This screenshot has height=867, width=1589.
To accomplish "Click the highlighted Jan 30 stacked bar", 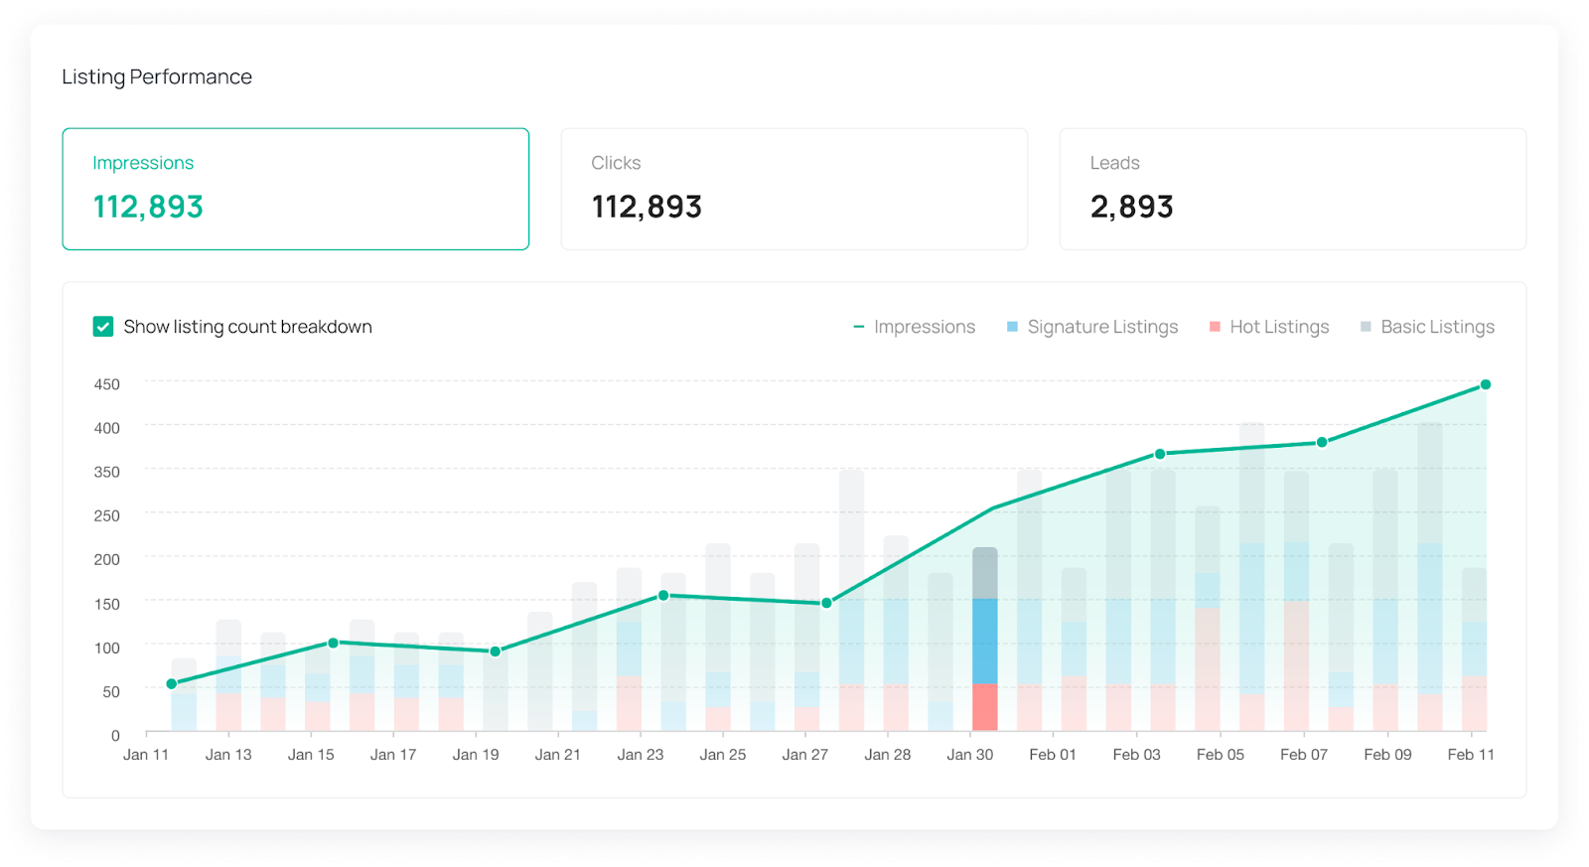I will click(985, 640).
